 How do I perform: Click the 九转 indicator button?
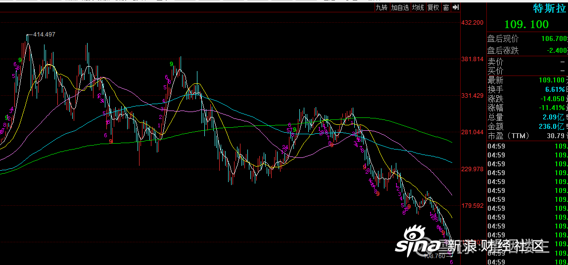[381, 7]
